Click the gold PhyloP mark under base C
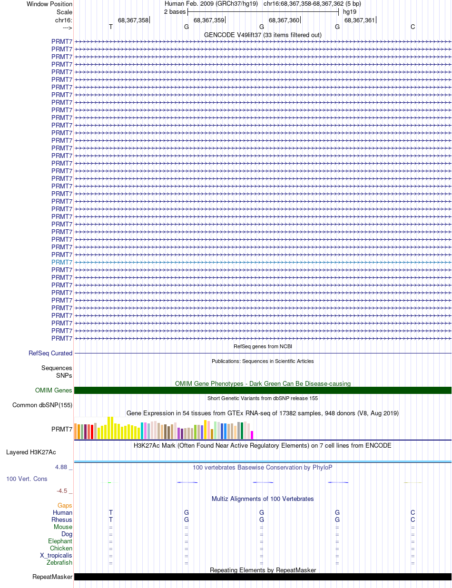 (x=413, y=482)
